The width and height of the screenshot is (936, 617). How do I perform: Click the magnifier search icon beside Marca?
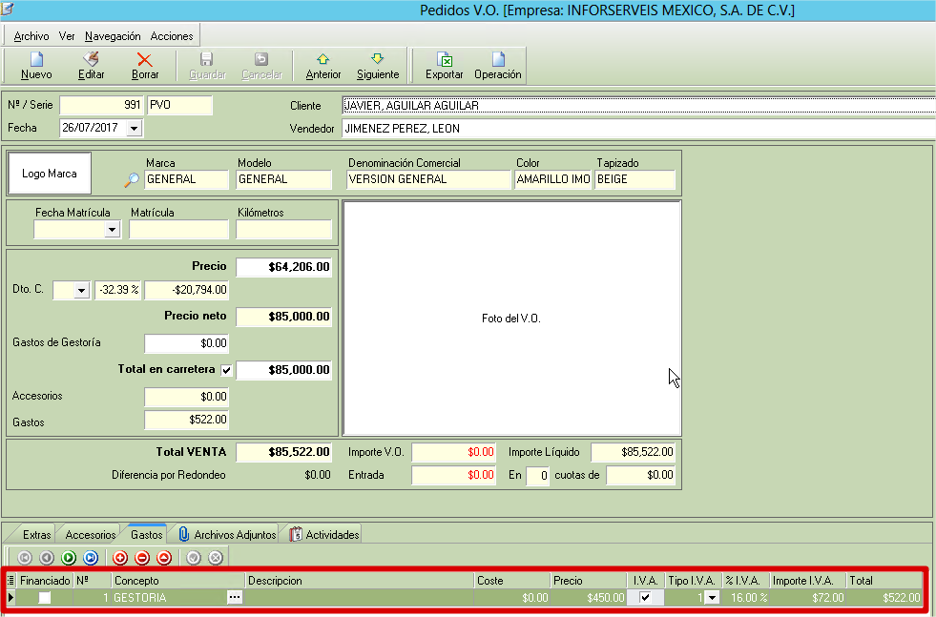(133, 179)
